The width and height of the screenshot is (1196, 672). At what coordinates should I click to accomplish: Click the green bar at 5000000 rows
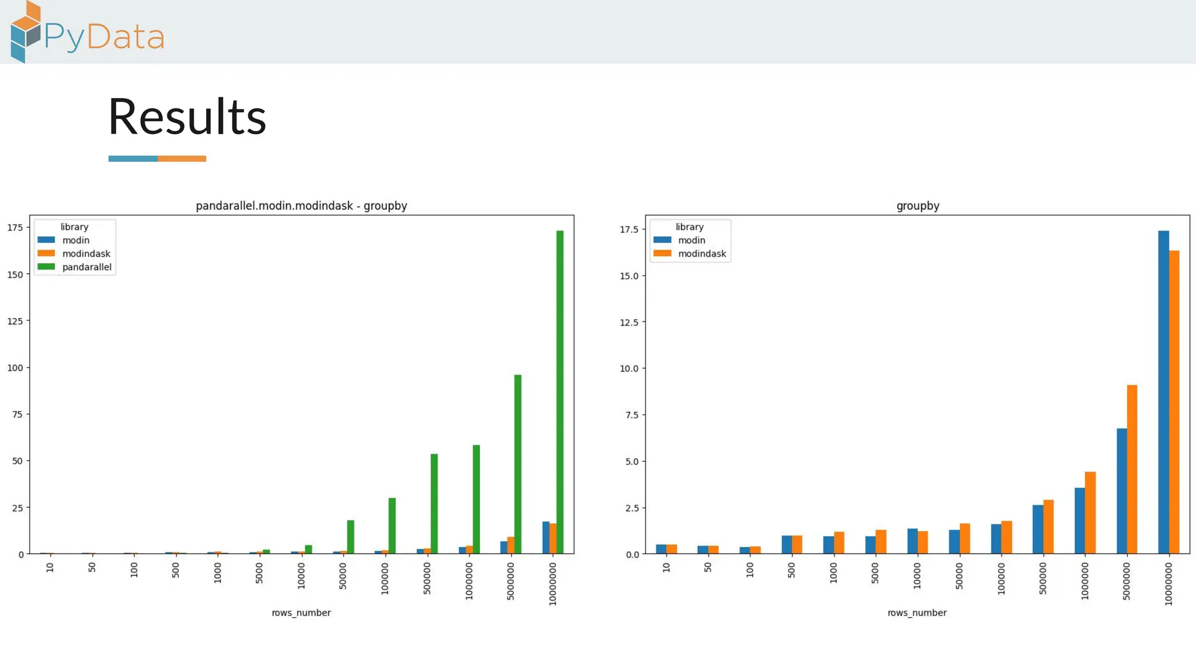coord(518,464)
